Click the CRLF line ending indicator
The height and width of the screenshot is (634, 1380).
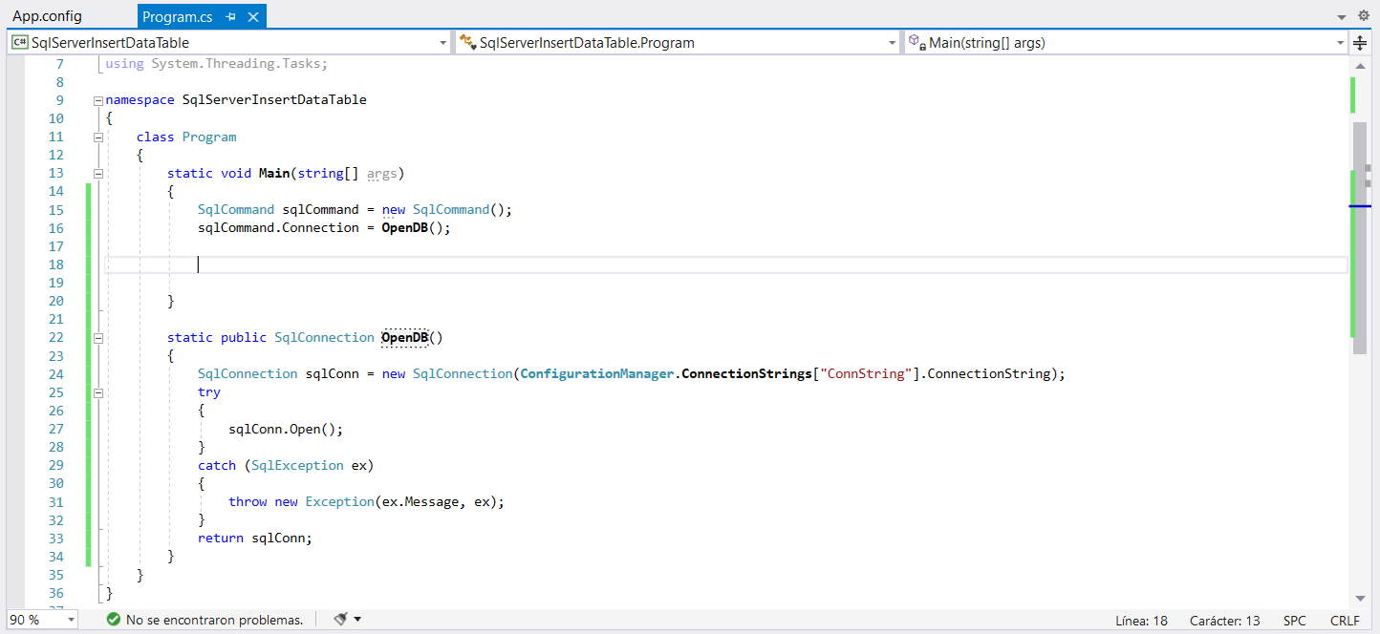point(1345,621)
